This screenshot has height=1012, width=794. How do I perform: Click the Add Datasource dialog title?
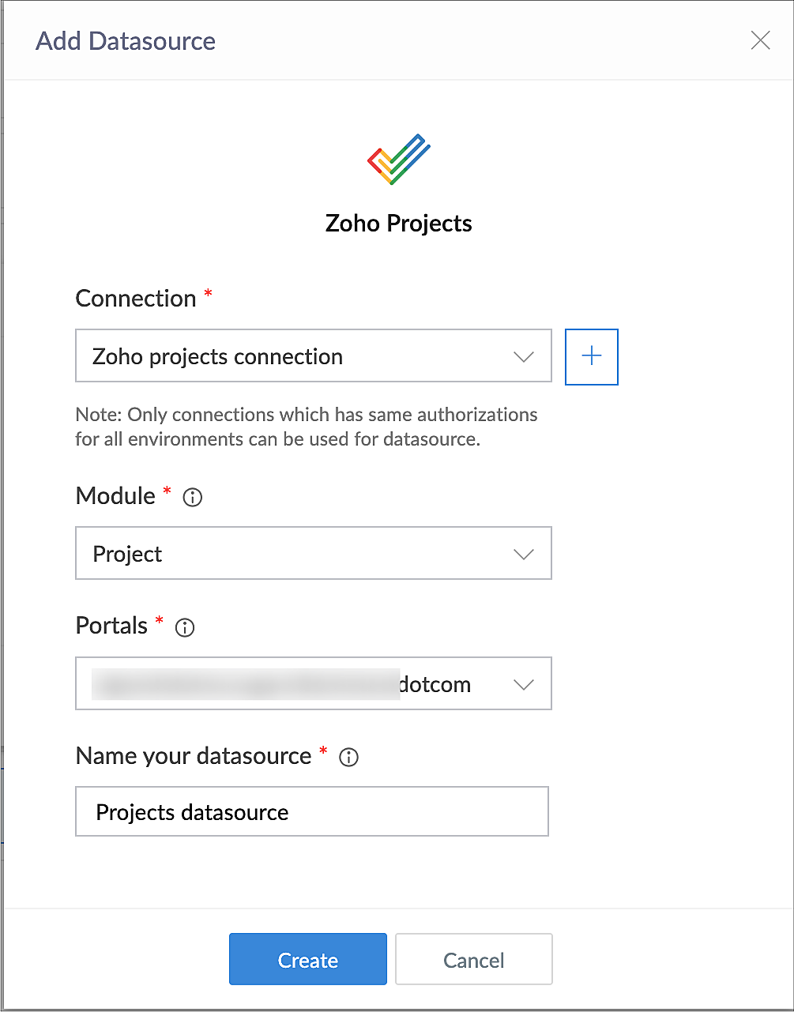click(126, 41)
